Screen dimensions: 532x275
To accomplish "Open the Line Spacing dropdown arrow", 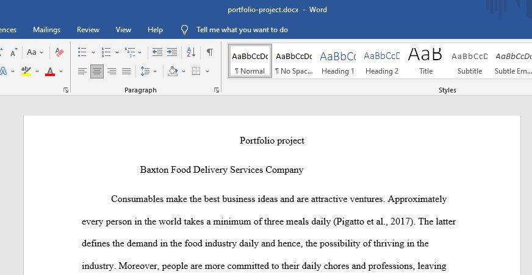I will (x=155, y=71).
